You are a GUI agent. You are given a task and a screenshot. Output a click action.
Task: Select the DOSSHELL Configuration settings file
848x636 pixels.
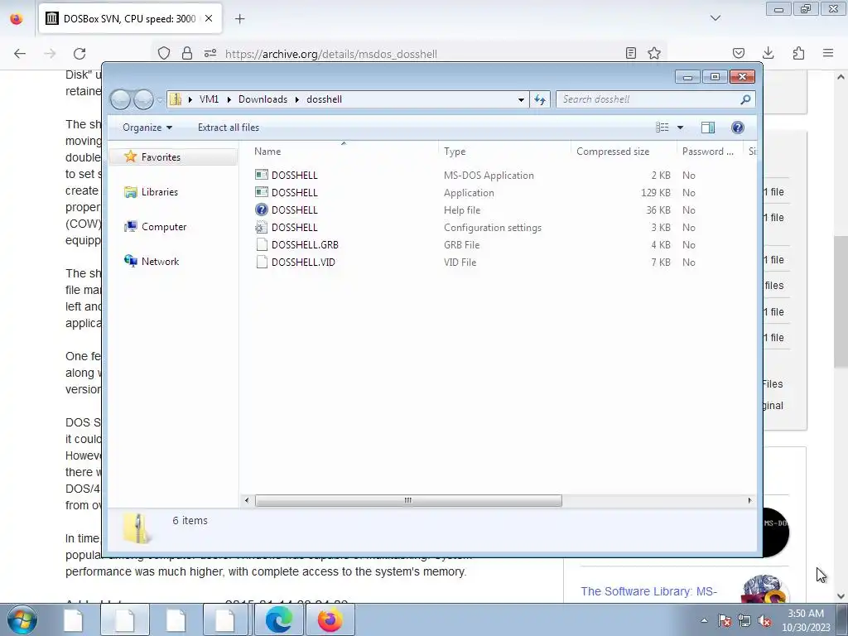(295, 227)
